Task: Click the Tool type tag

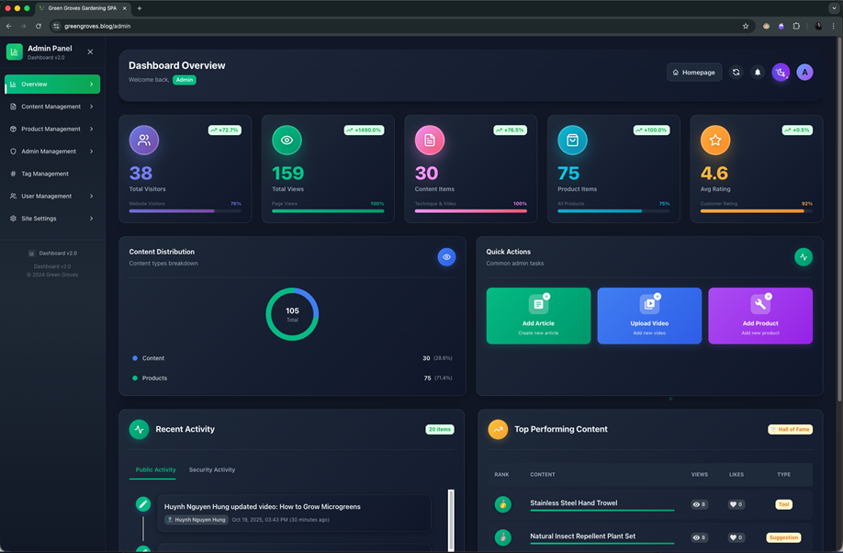Action: pyautogui.click(x=784, y=504)
